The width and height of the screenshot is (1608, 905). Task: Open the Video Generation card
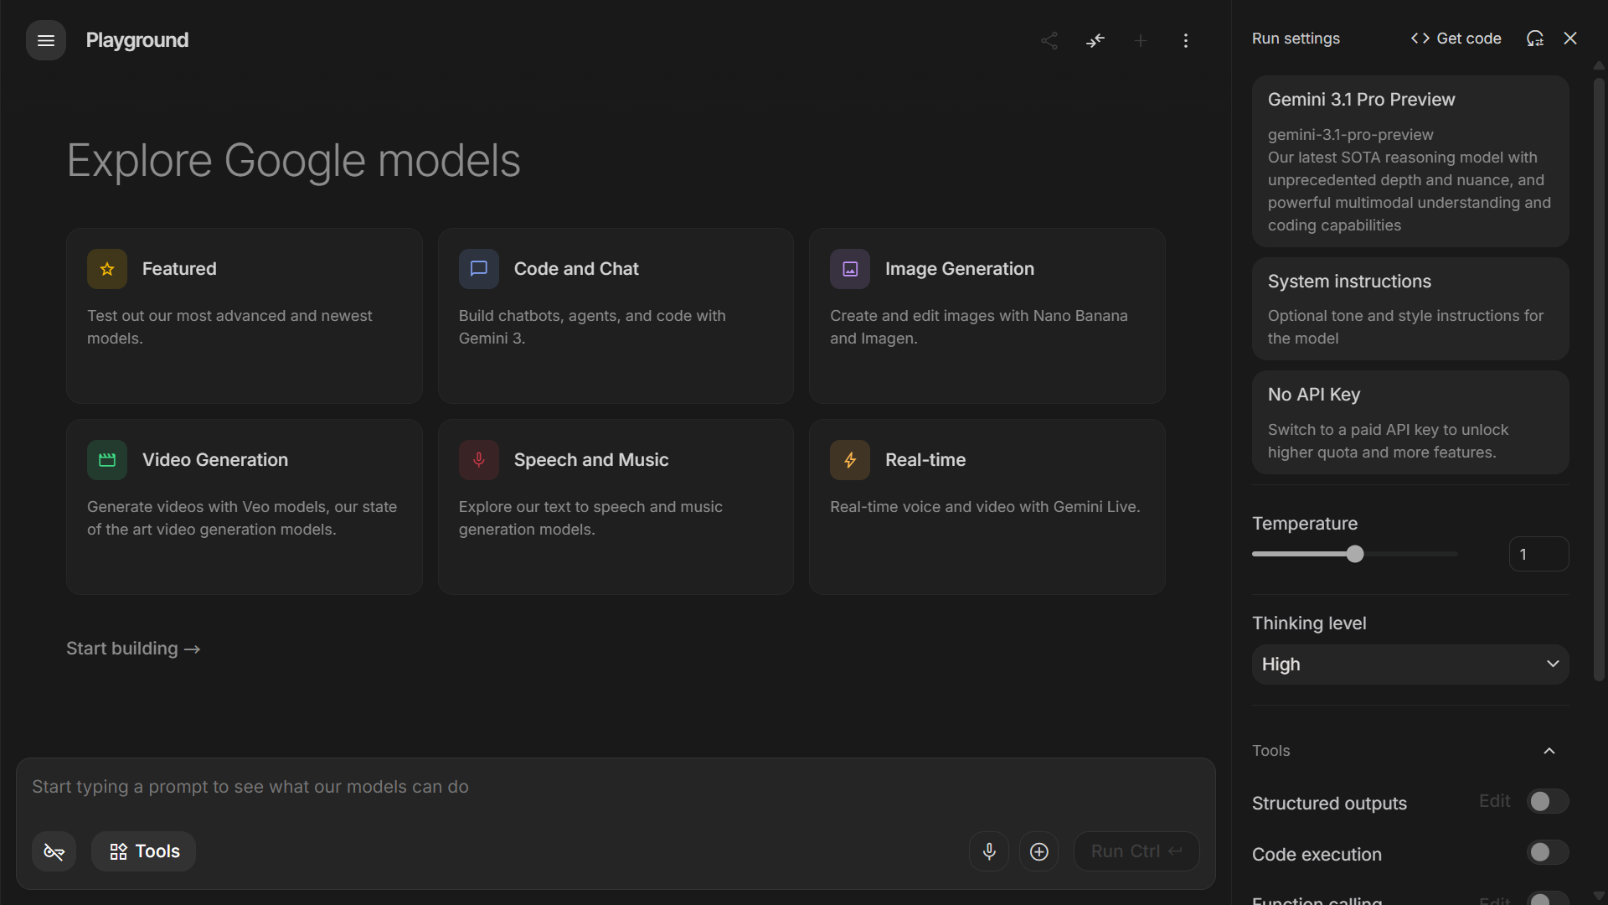click(245, 507)
